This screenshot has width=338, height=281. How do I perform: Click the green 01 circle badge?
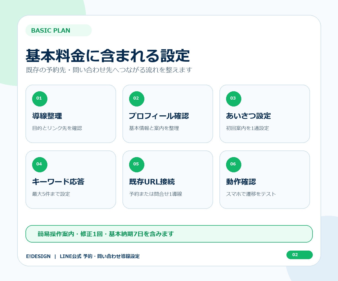[x=40, y=99]
